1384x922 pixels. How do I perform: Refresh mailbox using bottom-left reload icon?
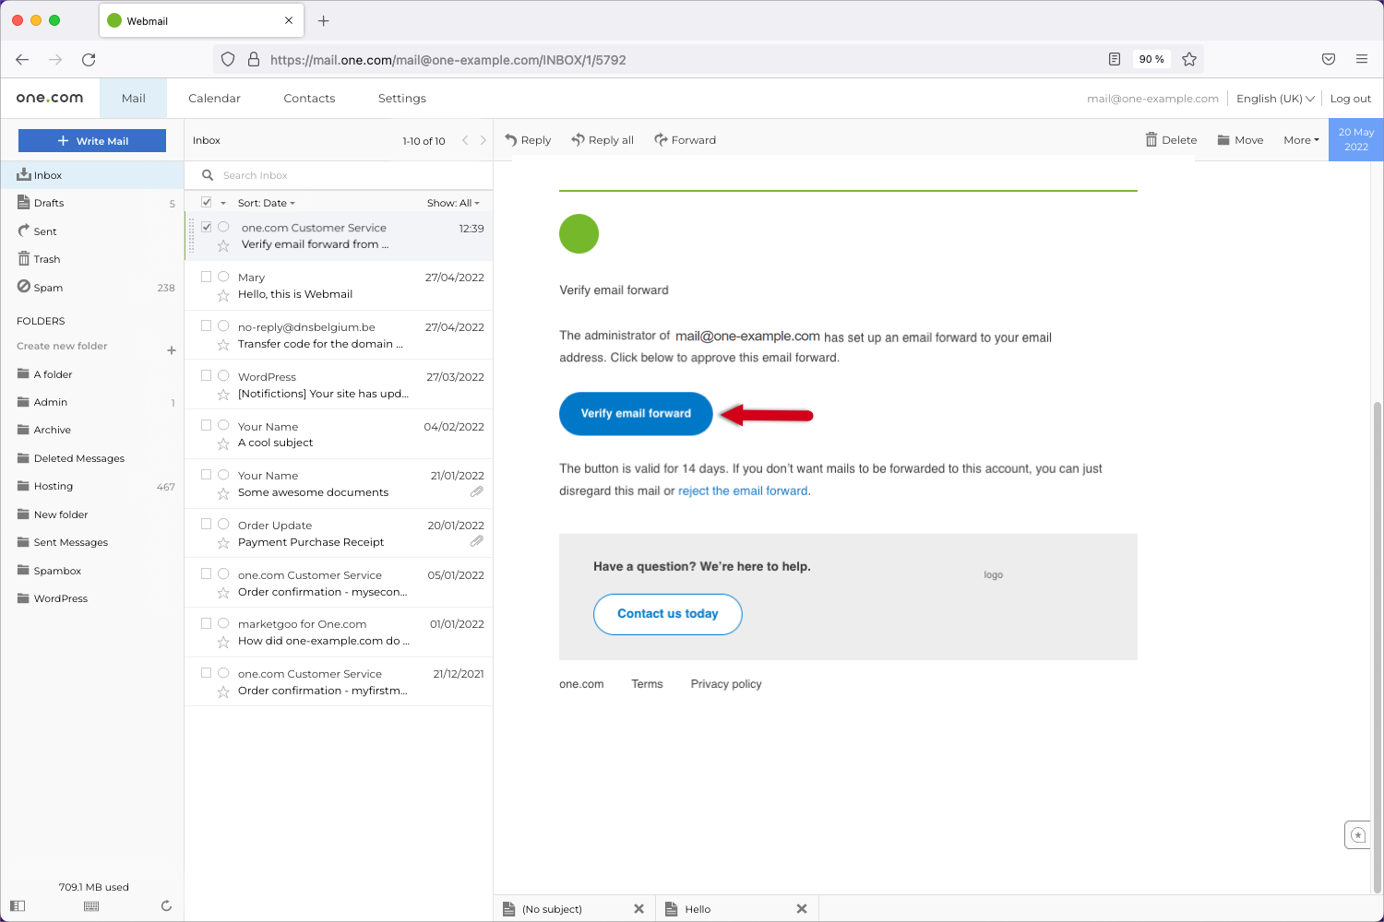click(166, 906)
